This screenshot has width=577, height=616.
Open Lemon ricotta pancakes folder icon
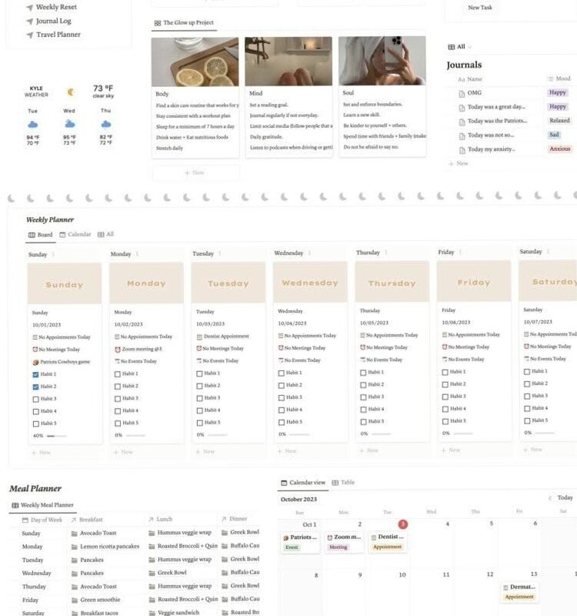pyautogui.click(x=74, y=547)
